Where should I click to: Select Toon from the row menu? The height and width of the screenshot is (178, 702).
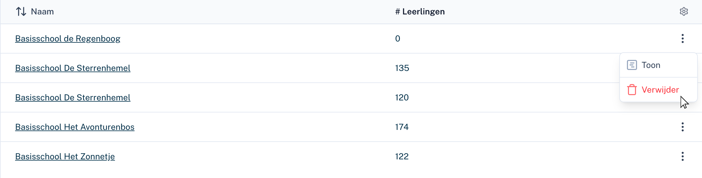coord(651,65)
